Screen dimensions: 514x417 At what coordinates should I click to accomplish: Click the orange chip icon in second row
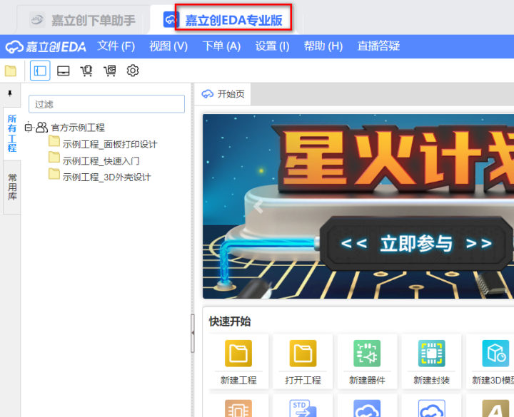(x=238, y=408)
